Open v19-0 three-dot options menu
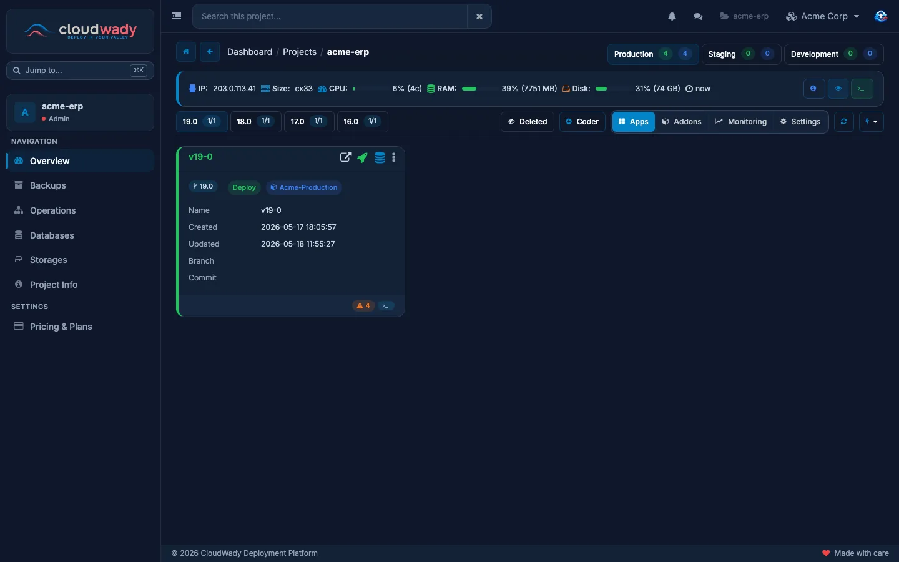 pyautogui.click(x=393, y=157)
